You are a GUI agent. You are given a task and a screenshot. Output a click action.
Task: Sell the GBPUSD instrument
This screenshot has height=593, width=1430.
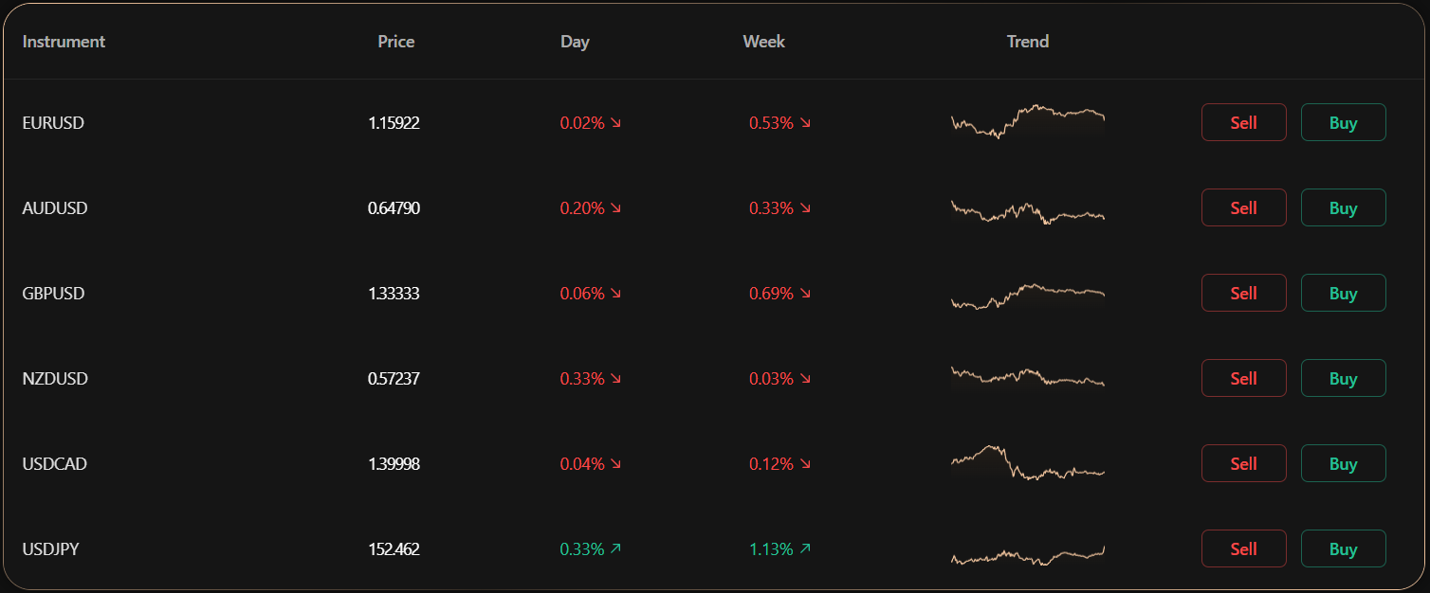(1243, 293)
